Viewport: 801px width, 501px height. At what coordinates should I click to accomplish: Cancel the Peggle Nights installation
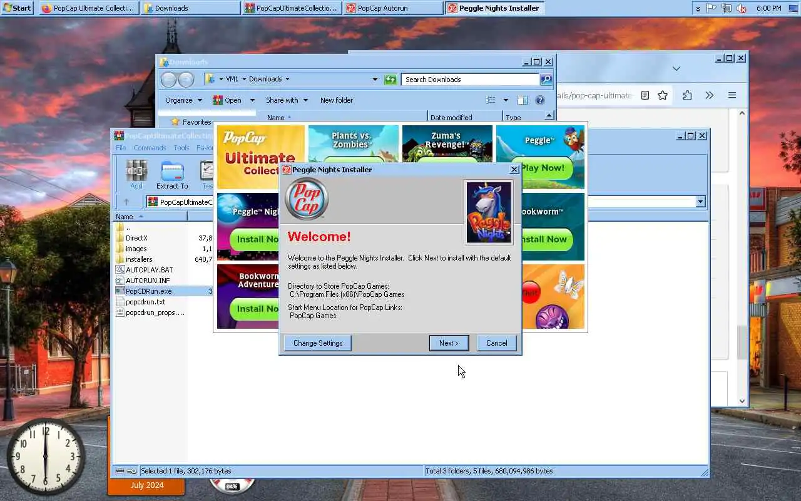pos(496,343)
